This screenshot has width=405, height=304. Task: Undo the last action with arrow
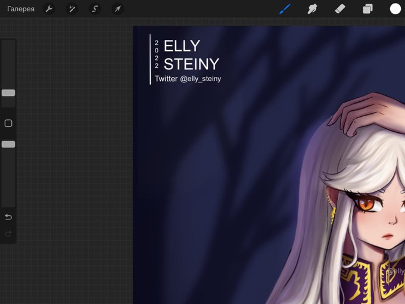(8, 217)
